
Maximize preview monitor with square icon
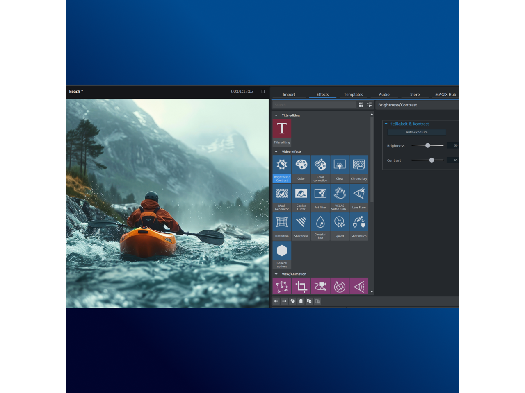(x=263, y=91)
